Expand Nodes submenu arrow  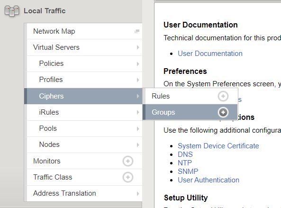tap(138, 145)
